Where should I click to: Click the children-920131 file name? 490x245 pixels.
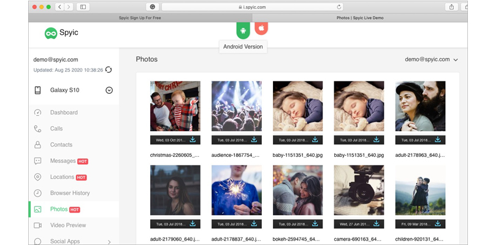click(419, 239)
